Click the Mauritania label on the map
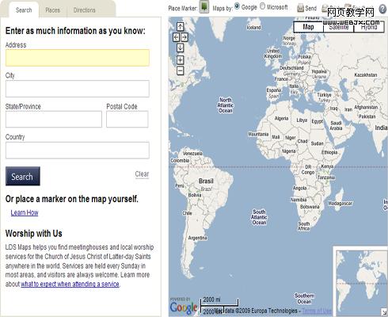Viewport: 388px width, 317px height. tap(258, 134)
